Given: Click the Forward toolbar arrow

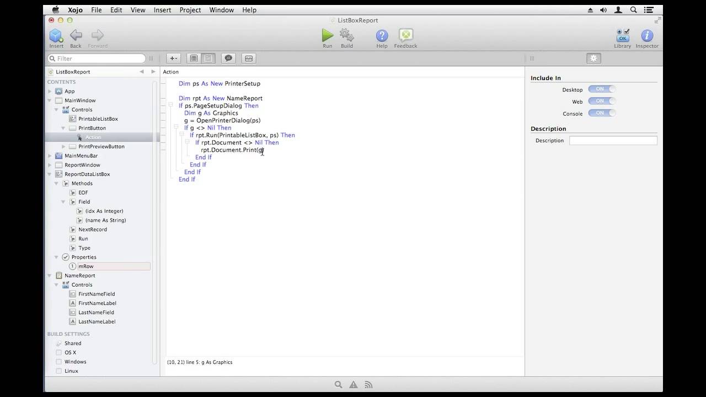Looking at the screenshot, I should [x=98, y=36].
